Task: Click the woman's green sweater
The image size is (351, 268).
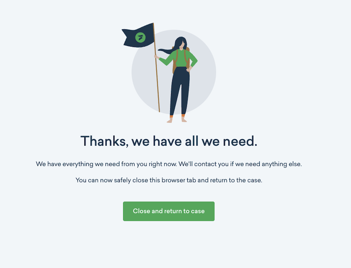Action: pyautogui.click(x=179, y=58)
